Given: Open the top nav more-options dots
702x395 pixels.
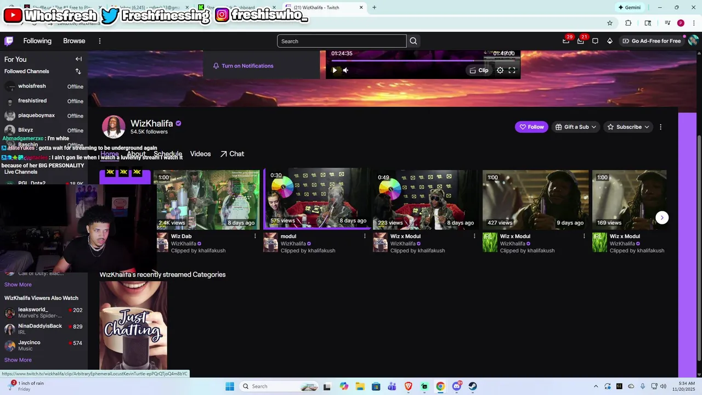Looking at the screenshot, I should point(100,41).
